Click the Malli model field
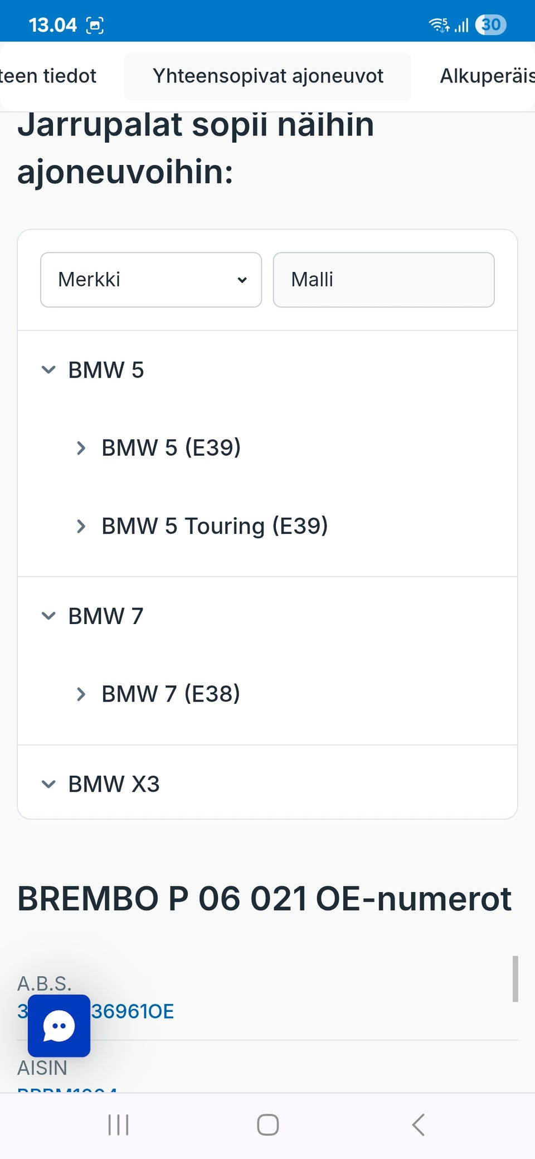 pyautogui.click(x=383, y=280)
